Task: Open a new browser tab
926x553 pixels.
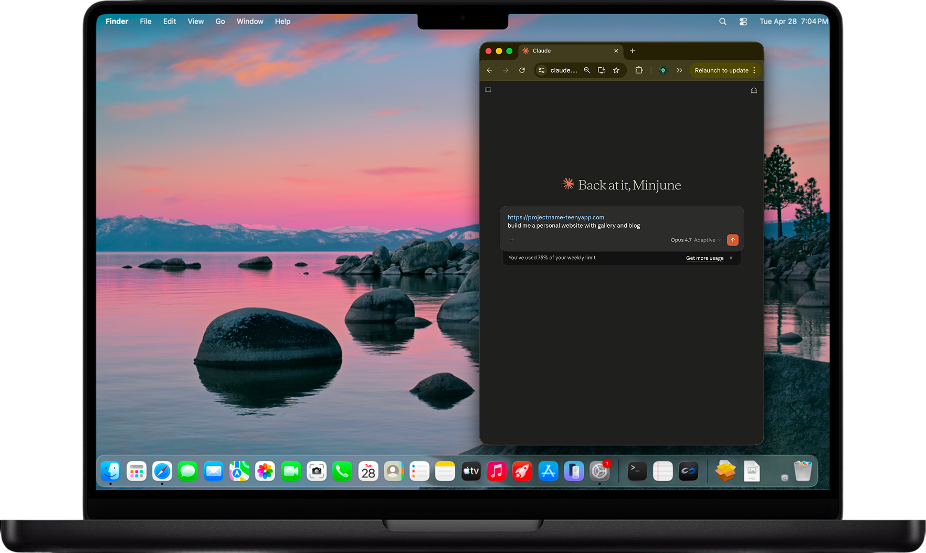Action: coord(632,51)
